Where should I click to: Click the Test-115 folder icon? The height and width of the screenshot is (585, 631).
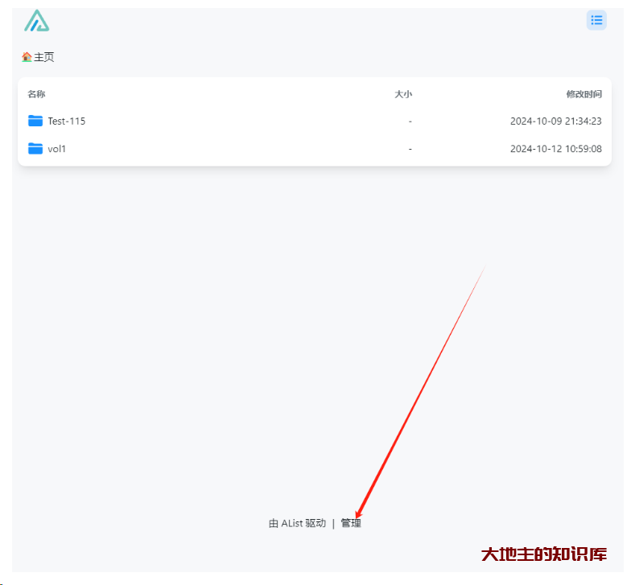pos(35,121)
